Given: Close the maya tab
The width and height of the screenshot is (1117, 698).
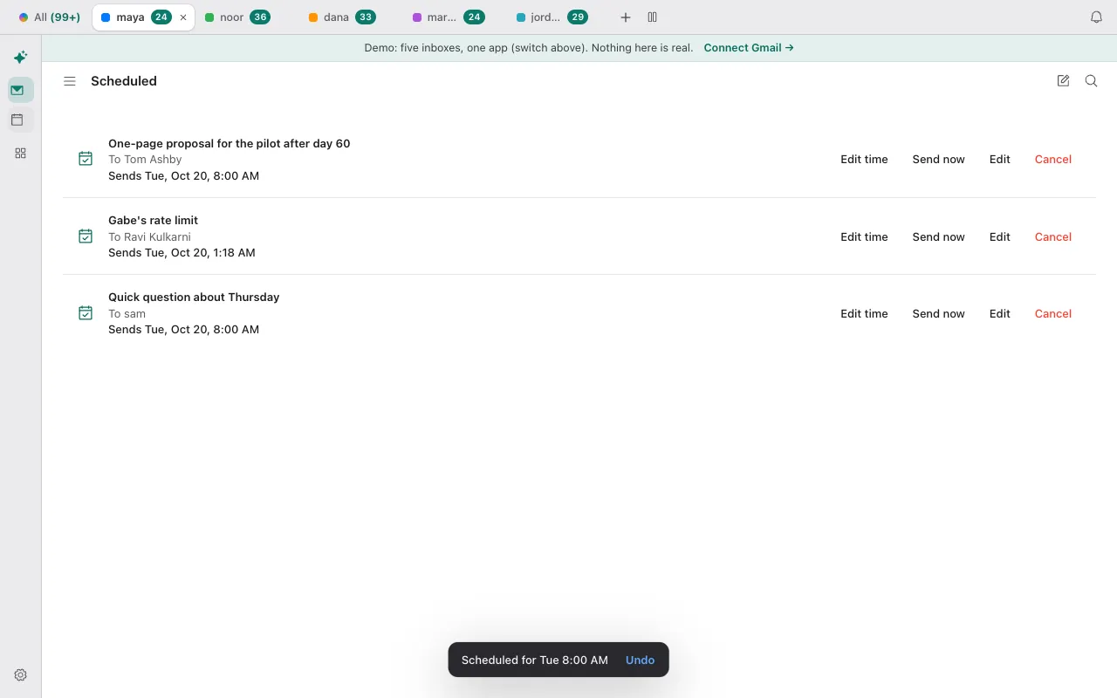Looking at the screenshot, I should pos(183,17).
